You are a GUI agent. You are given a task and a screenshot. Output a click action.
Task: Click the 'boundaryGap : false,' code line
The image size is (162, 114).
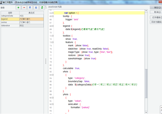pos(79,81)
